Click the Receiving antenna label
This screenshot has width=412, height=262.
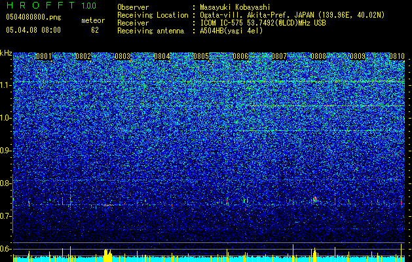coord(151,31)
